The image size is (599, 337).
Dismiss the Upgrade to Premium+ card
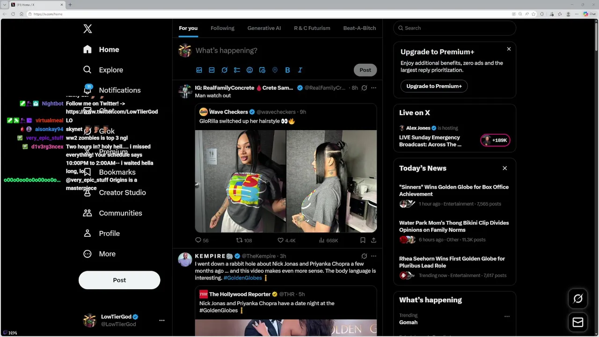[x=509, y=49]
